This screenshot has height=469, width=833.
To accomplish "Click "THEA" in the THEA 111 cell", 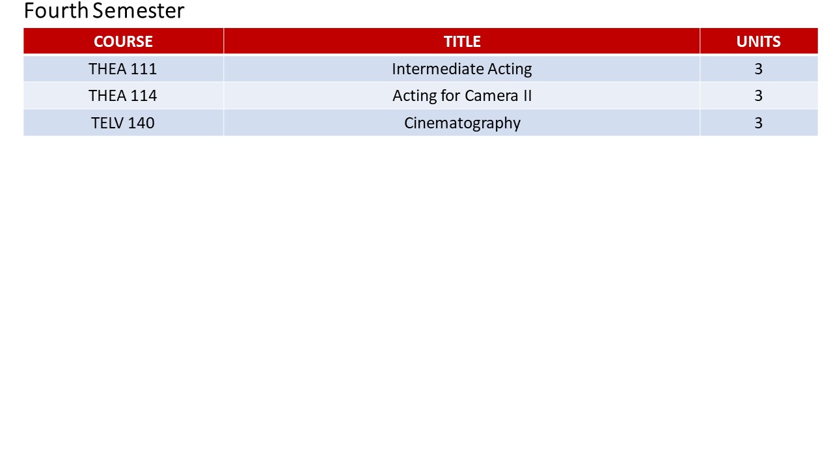I will 105,69.
